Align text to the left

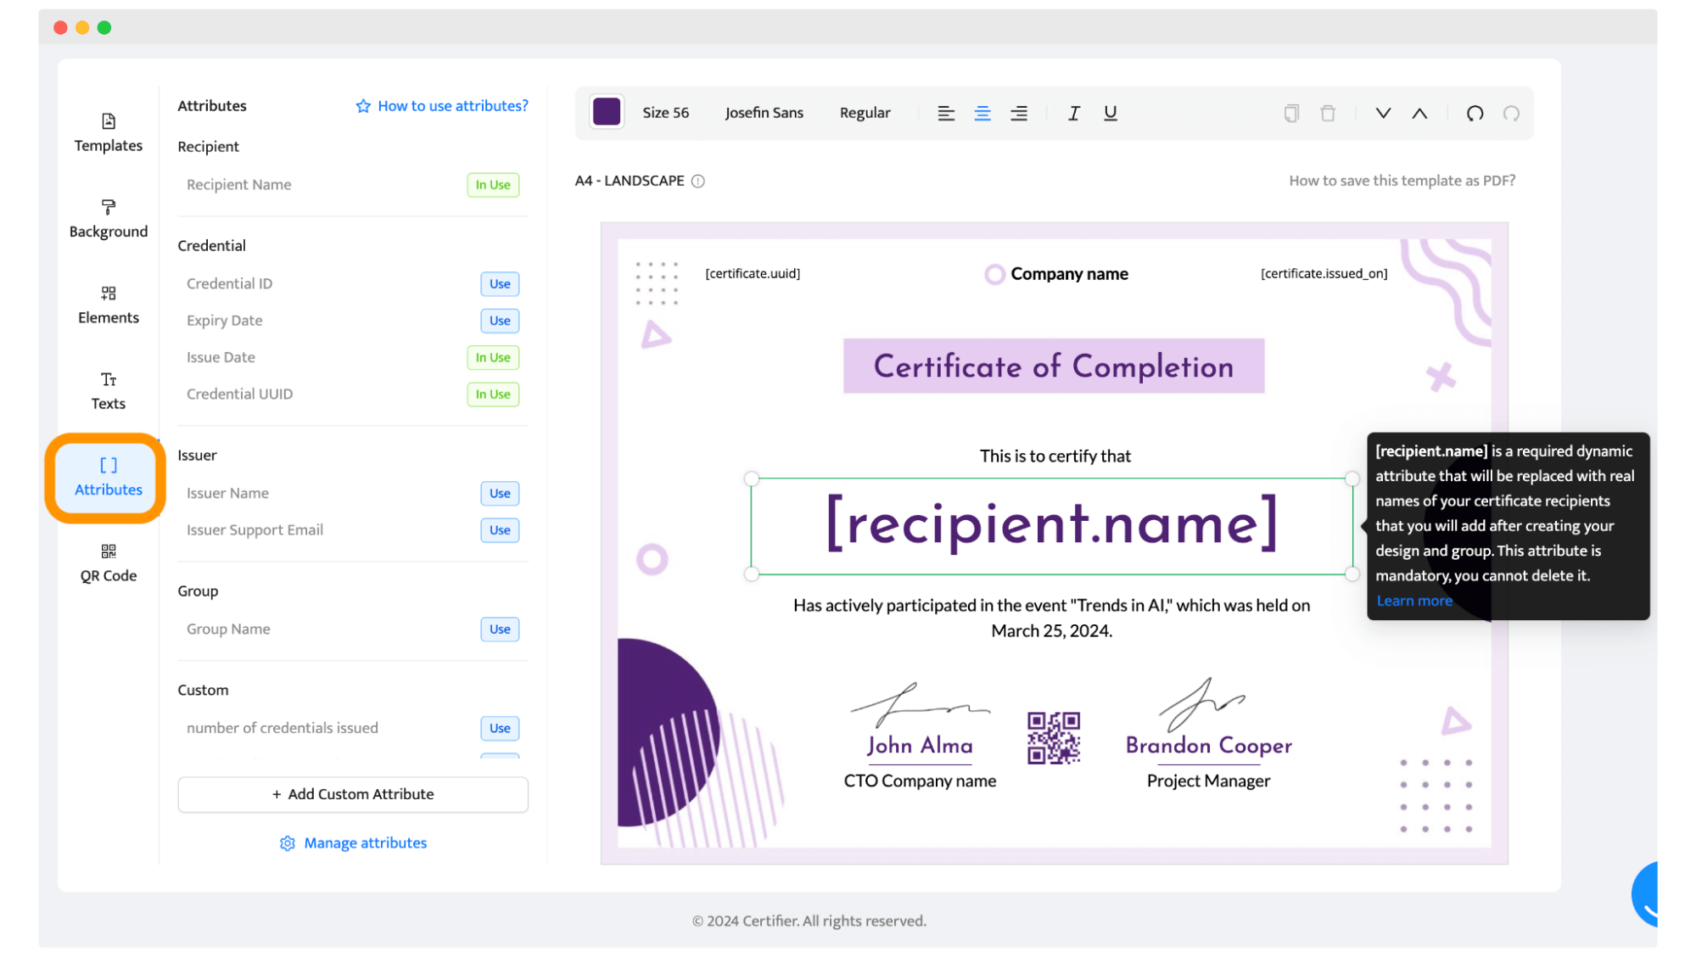[x=946, y=114]
